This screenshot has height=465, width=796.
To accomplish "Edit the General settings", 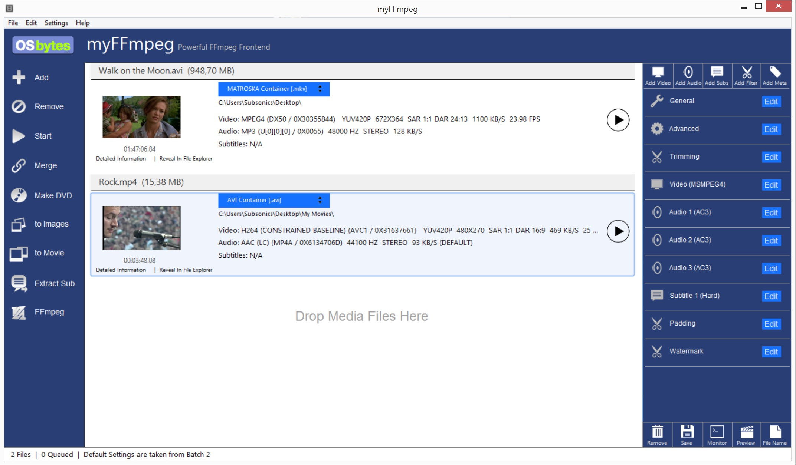I will tap(771, 102).
